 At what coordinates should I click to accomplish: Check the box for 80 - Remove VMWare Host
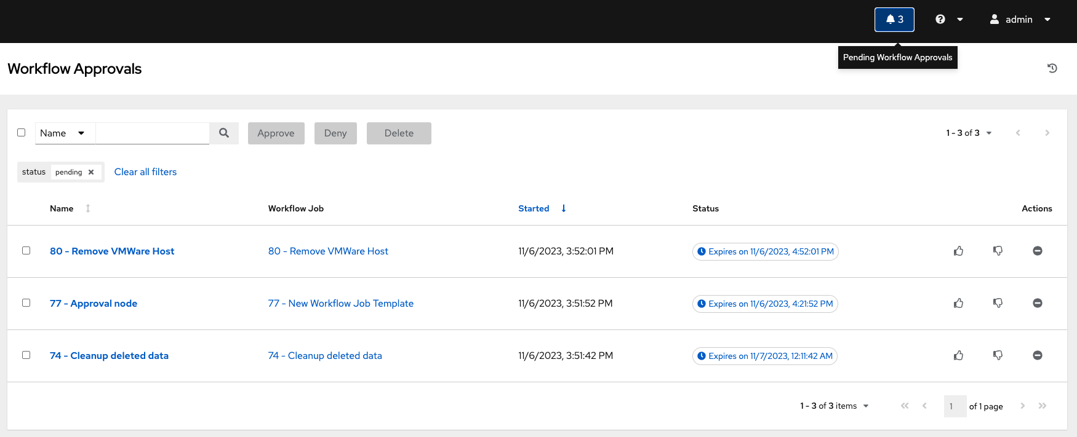point(26,251)
